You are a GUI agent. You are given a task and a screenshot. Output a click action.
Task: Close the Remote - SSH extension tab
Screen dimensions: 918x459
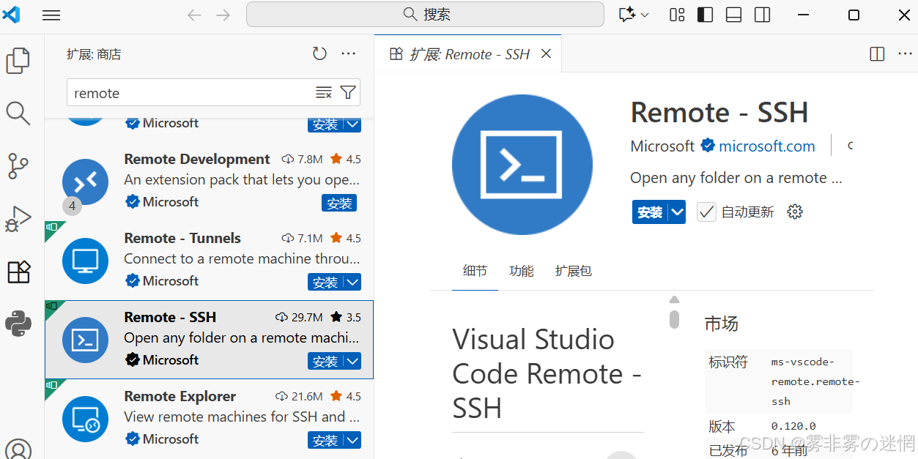point(546,54)
